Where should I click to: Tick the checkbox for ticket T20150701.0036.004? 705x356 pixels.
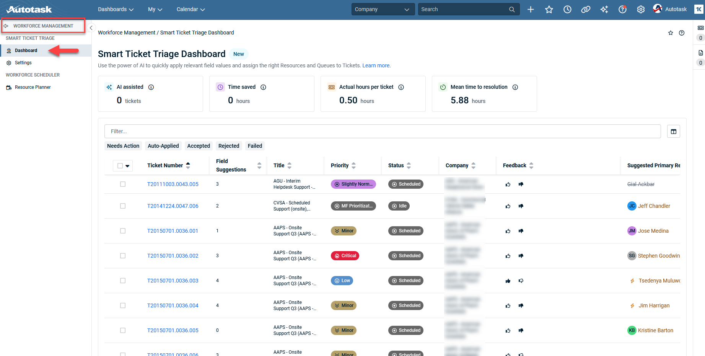coord(123,305)
